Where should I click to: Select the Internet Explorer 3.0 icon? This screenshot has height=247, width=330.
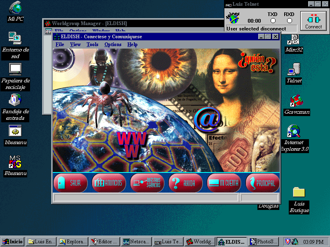click(x=294, y=131)
